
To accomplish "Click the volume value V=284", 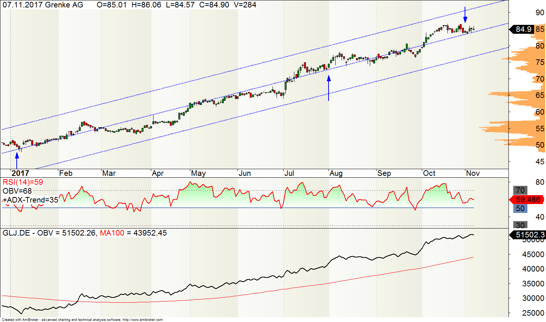I will point(245,5).
